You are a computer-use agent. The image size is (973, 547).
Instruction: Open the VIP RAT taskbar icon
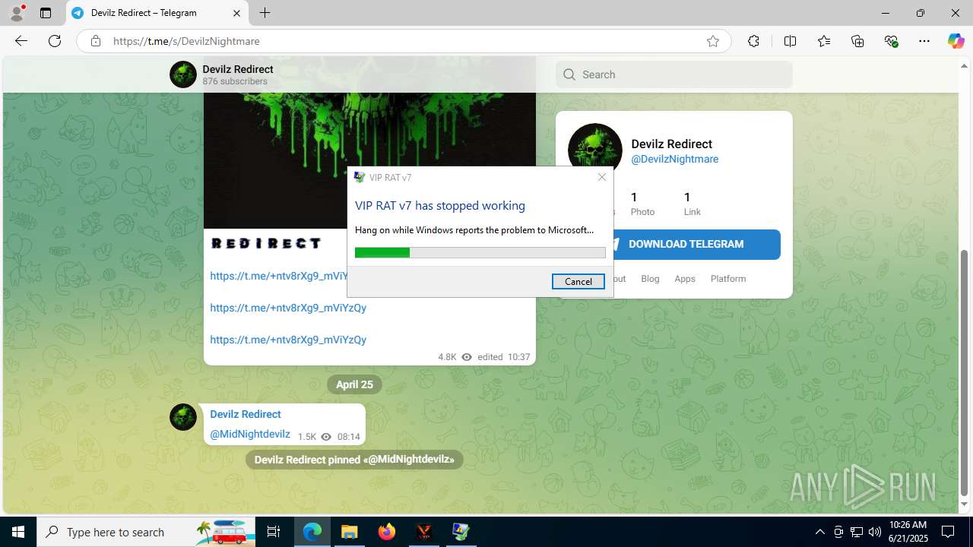(461, 532)
